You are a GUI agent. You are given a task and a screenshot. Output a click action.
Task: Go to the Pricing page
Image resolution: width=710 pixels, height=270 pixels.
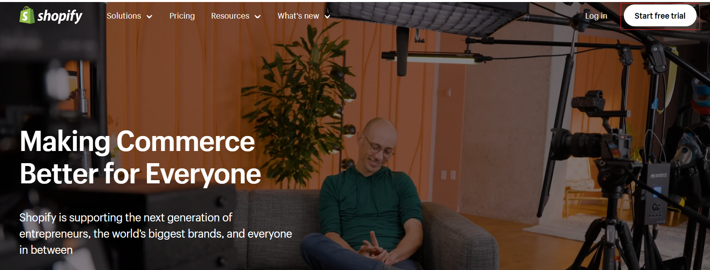tap(182, 16)
